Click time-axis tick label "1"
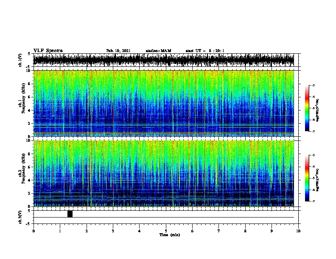The image size is (336, 259). (x=60, y=231)
